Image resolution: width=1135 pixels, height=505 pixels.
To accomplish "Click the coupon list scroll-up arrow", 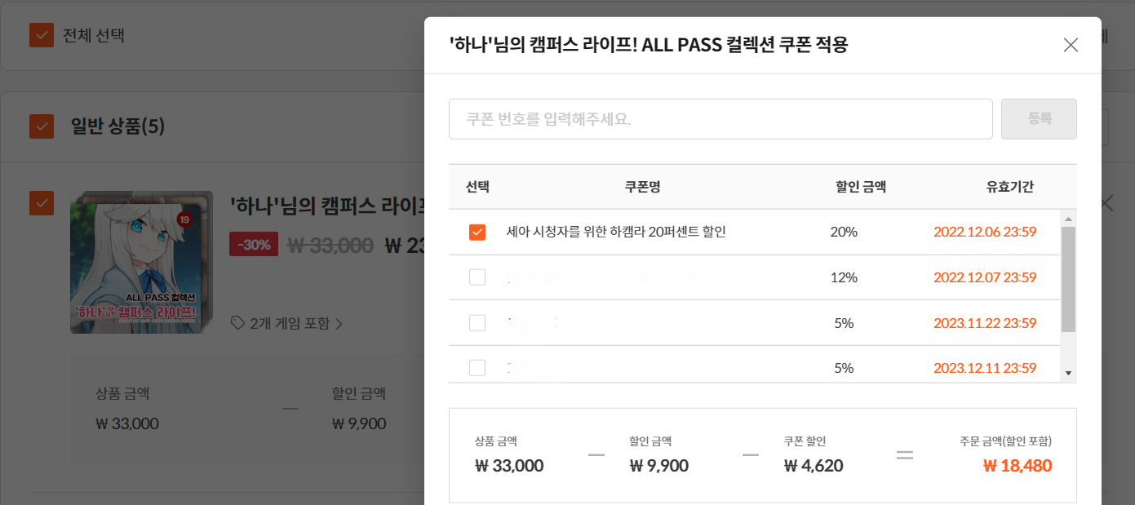I will 1068,219.
